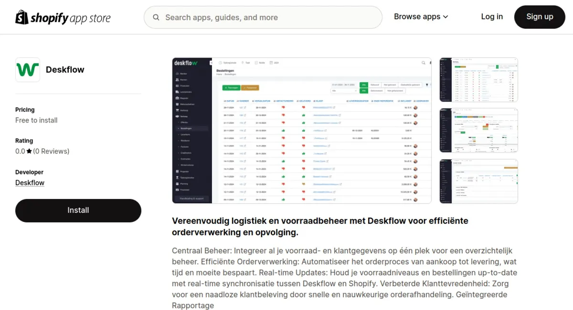Viewport: 573px width, 310px height.
Task: Open the main Bestellingen screenshot
Action: (x=302, y=131)
